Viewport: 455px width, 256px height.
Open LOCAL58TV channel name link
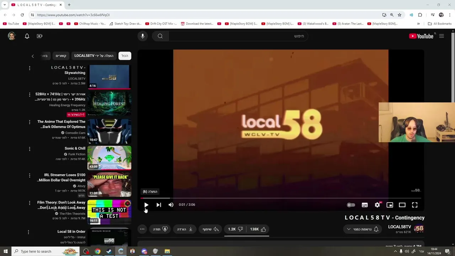click(x=400, y=227)
